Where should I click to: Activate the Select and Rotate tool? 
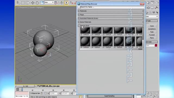click(x=37, y=3)
